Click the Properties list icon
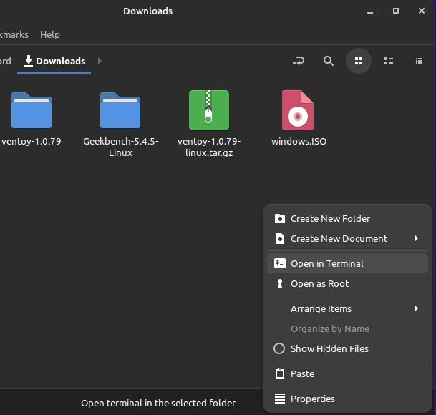 click(280, 399)
